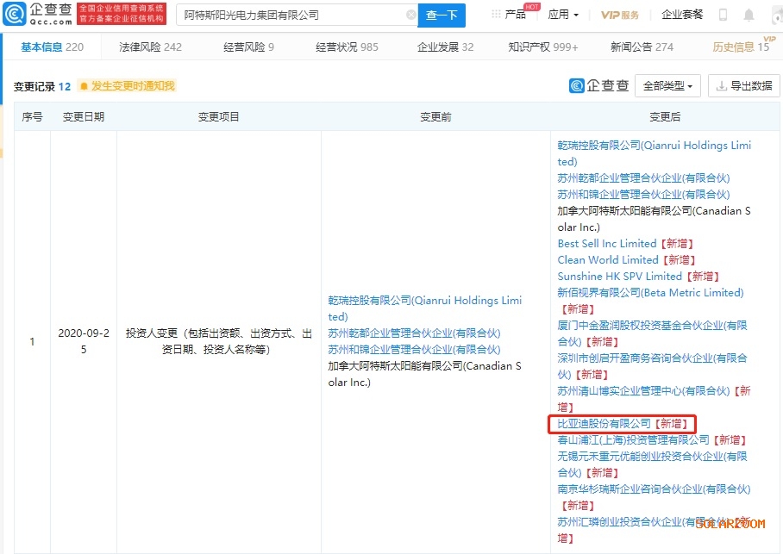783x554 pixels.
Task: Open the product grid icon menu
Action: [x=496, y=14]
